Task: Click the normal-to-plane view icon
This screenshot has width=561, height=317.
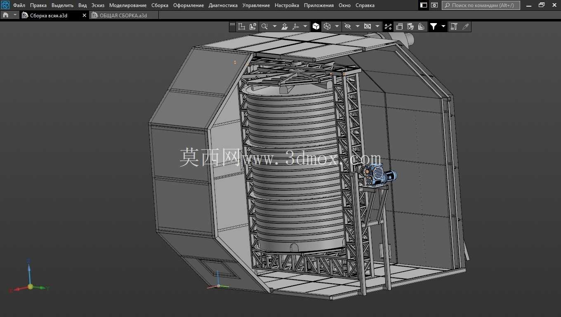Action: tap(285, 26)
